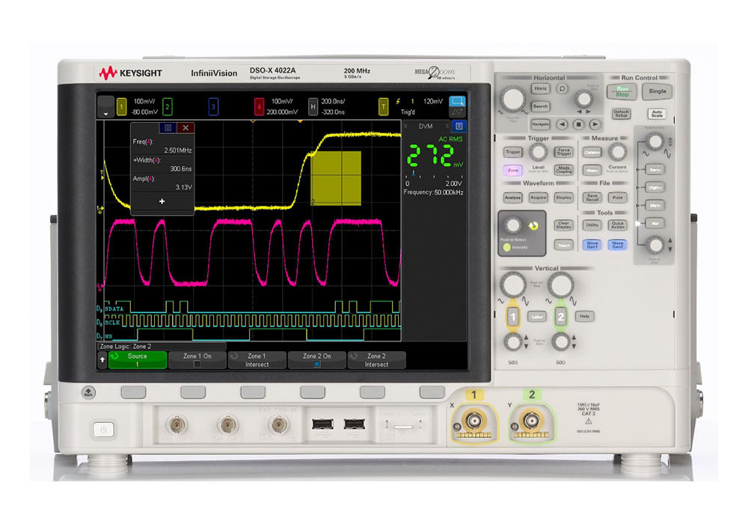This screenshot has width=748, height=524.
Task: Tap the channel 4 badge on screen
Action: tap(259, 106)
